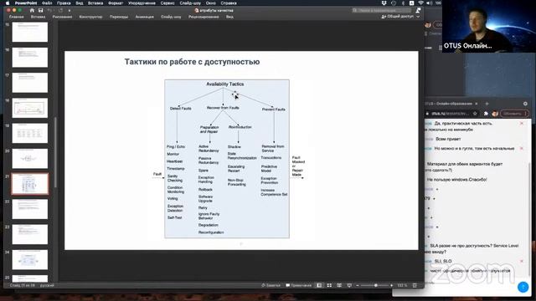Click the Wi-Fi icon in the menu bar
The height and width of the screenshot is (301, 536).
click(420, 3)
